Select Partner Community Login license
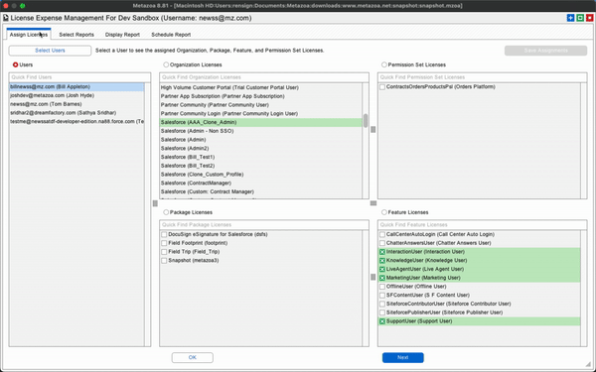The width and height of the screenshot is (596, 372). coord(261,114)
